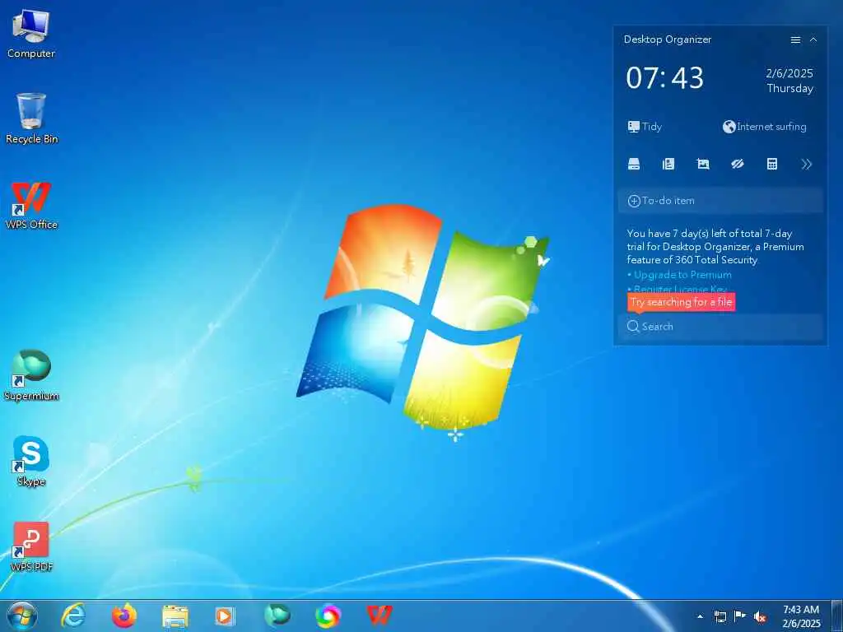Click the screenshot capture icon in Desktop Organizer
Image resolution: width=843 pixels, height=632 pixels.
point(703,165)
